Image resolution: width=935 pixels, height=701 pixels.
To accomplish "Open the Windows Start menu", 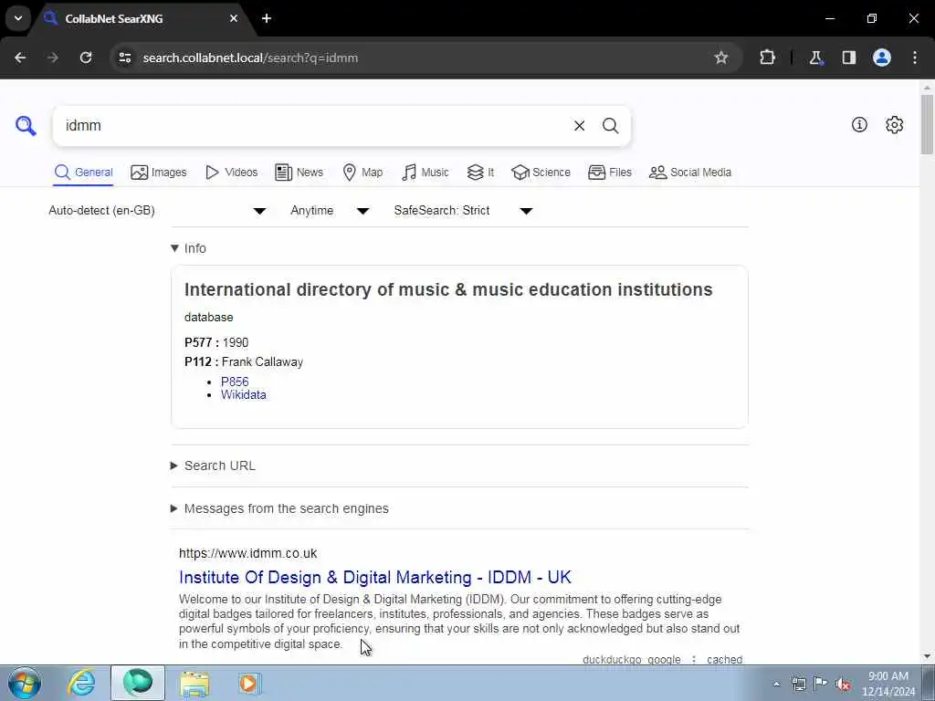I will click(25, 683).
